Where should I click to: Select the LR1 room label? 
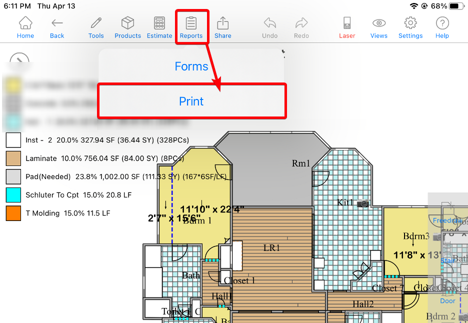click(271, 248)
